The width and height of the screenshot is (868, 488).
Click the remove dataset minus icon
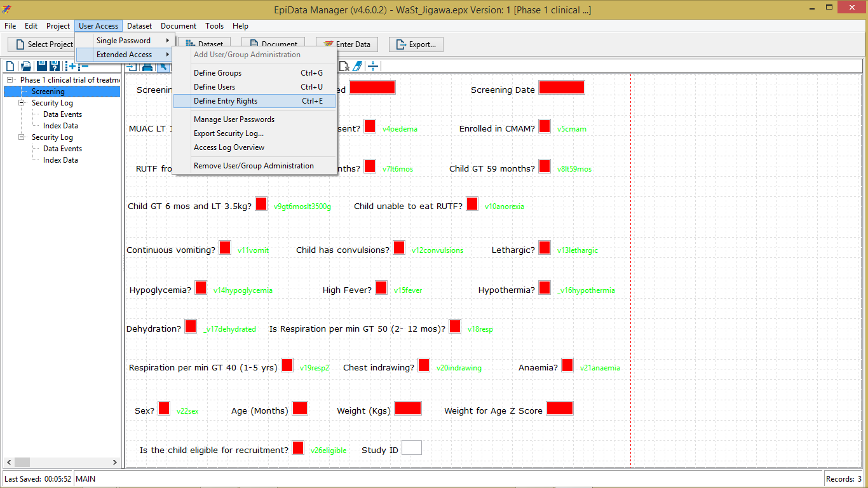pos(83,66)
